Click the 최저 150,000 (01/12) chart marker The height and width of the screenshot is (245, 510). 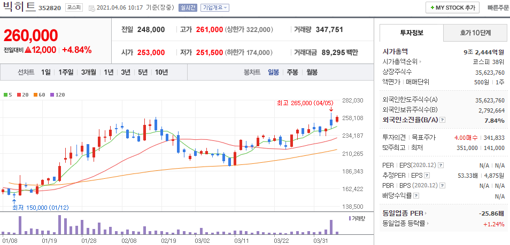pyautogui.click(x=41, y=208)
